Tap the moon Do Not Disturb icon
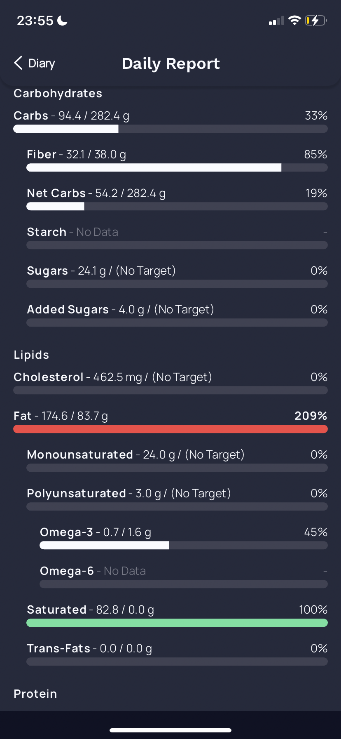Viewport: 341px width, 739px height. click(x=62, y=20)
